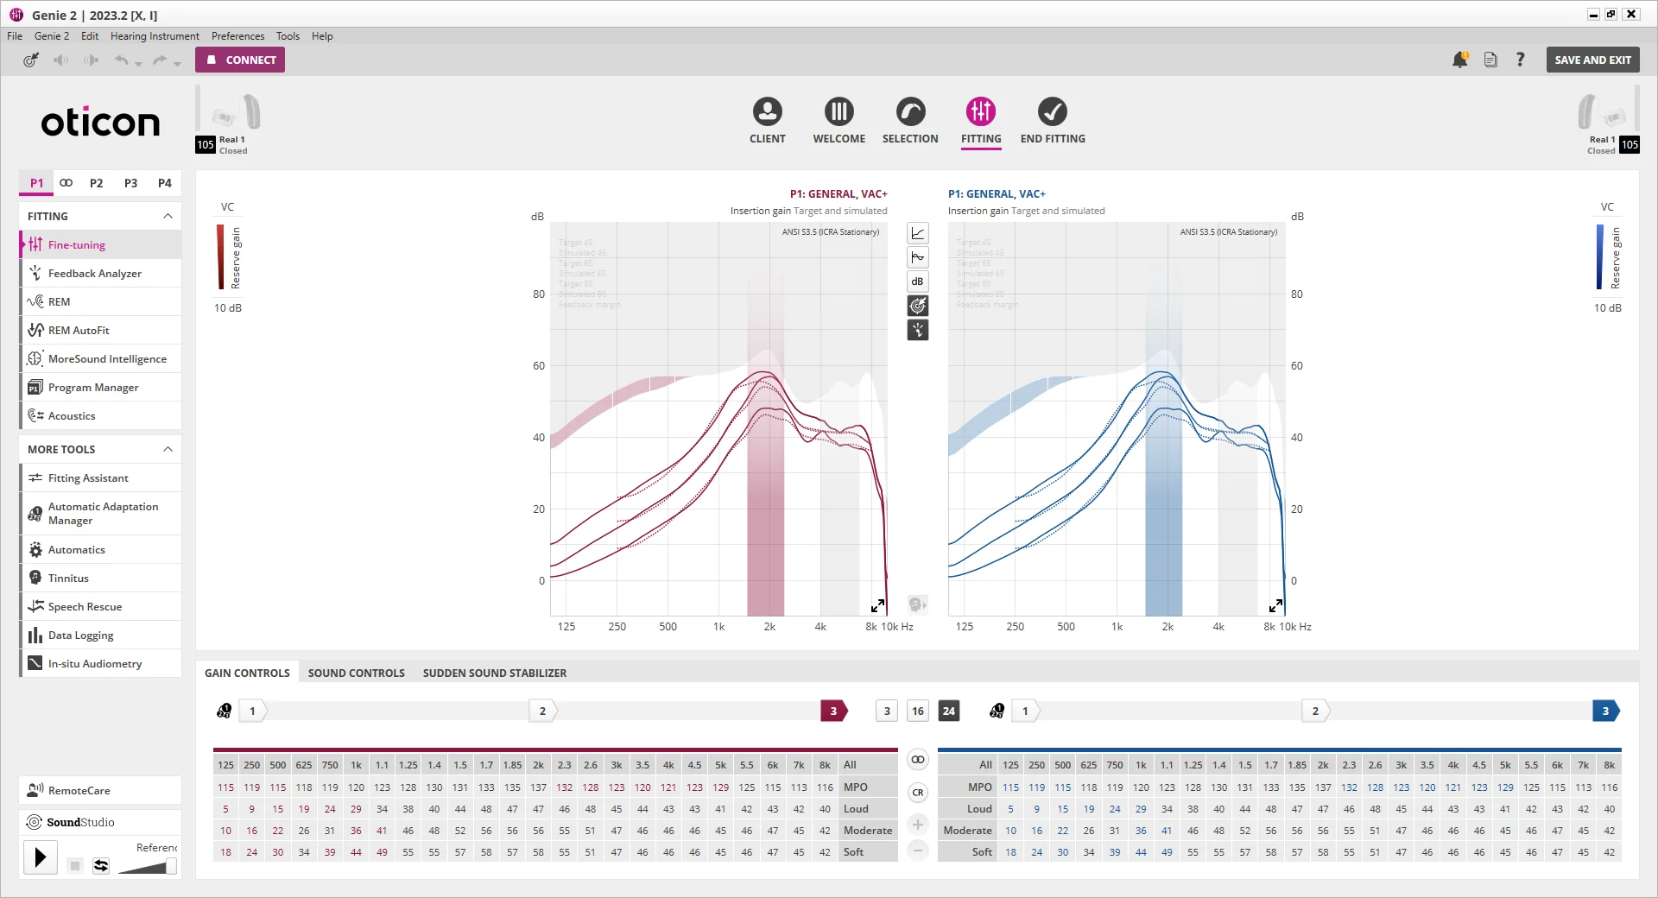Collapse the FITTING section
This screenshot has width=1658, height=898.
click(x=168, y=216)
